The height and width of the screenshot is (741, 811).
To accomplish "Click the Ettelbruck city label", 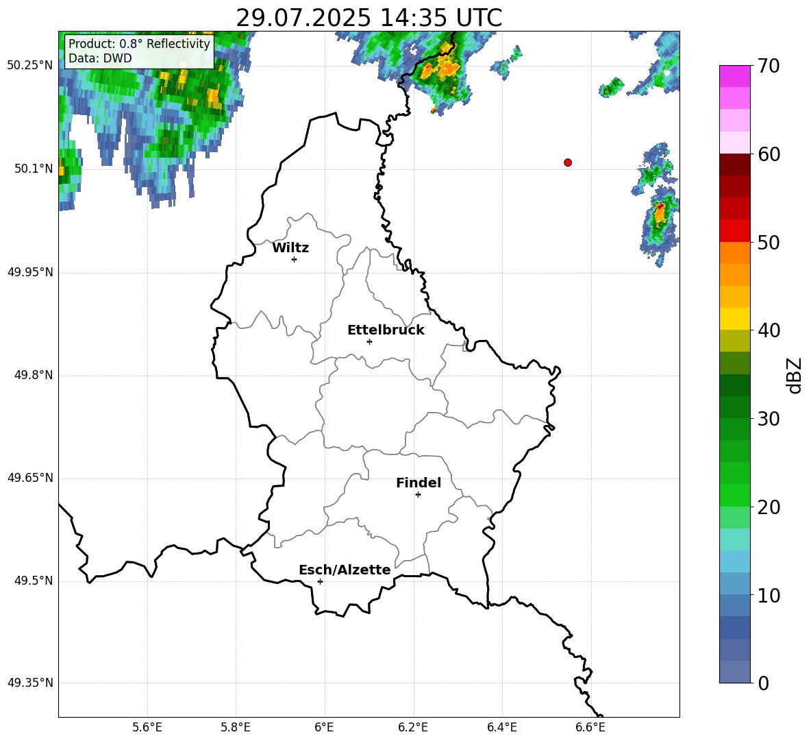I will (x=386, y=330).
